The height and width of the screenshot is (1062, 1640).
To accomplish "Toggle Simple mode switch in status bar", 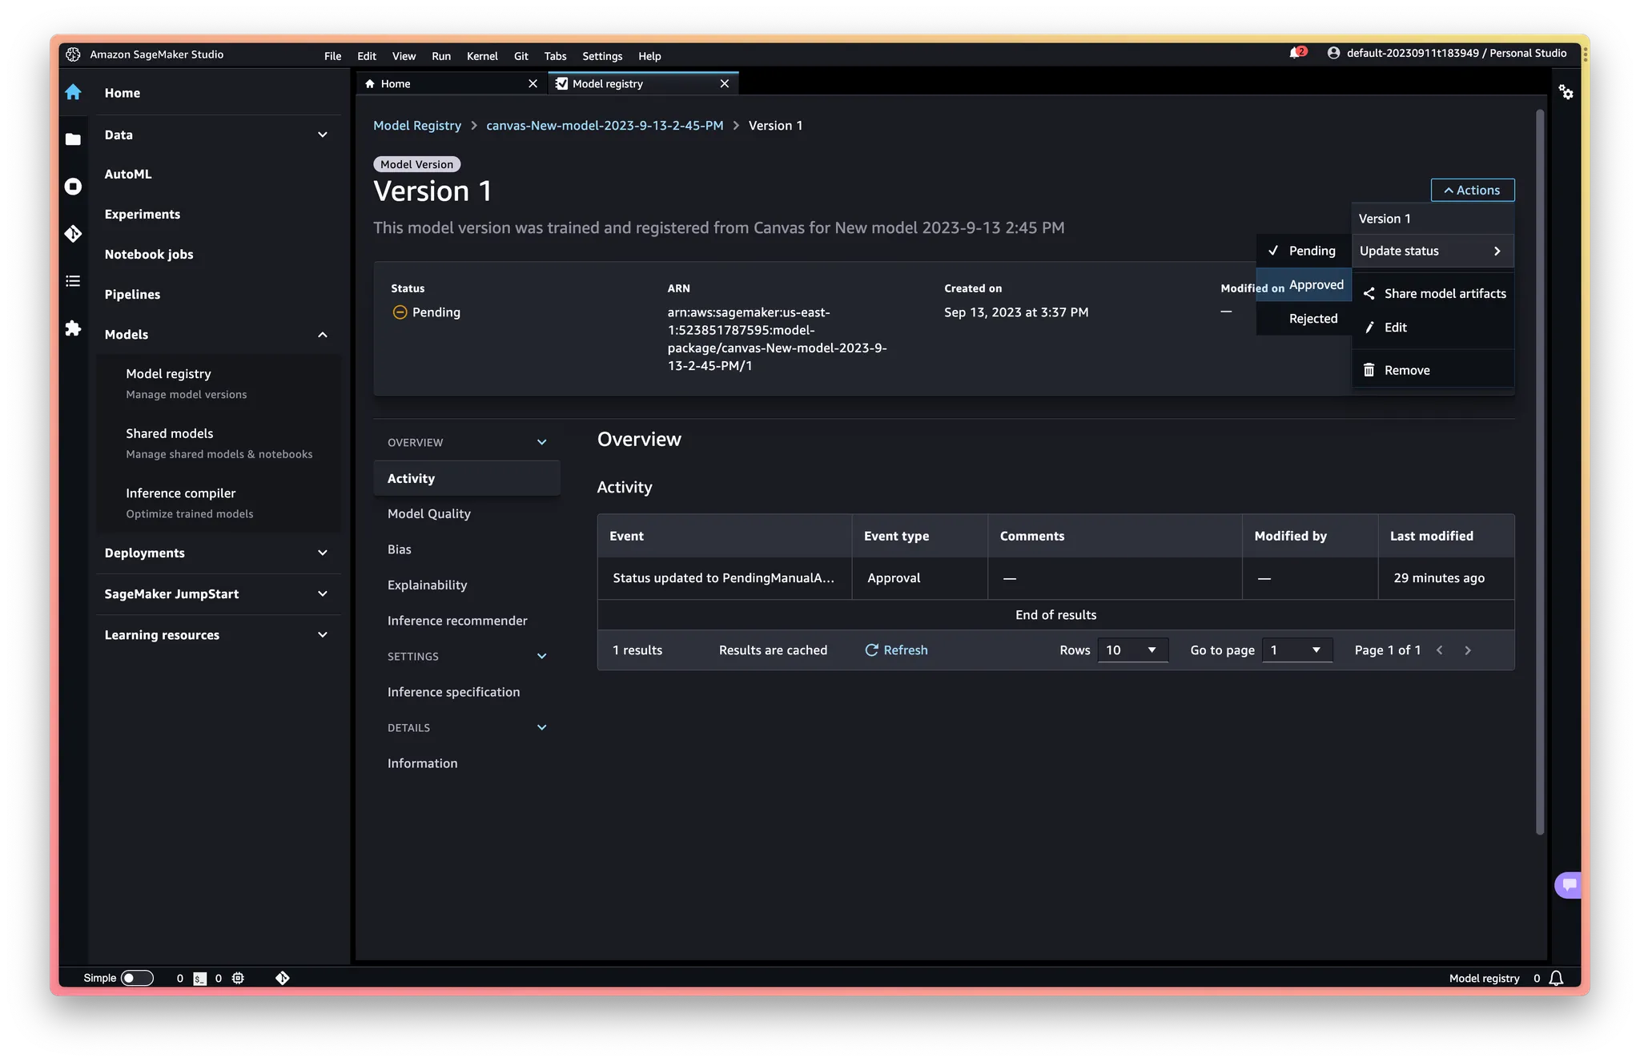I will (137, 978).
